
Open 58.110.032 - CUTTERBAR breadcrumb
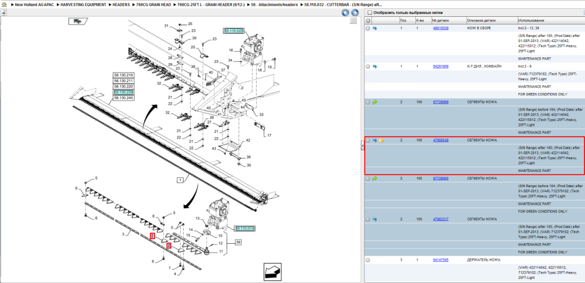pyautogui.click(x=343, y=5)
